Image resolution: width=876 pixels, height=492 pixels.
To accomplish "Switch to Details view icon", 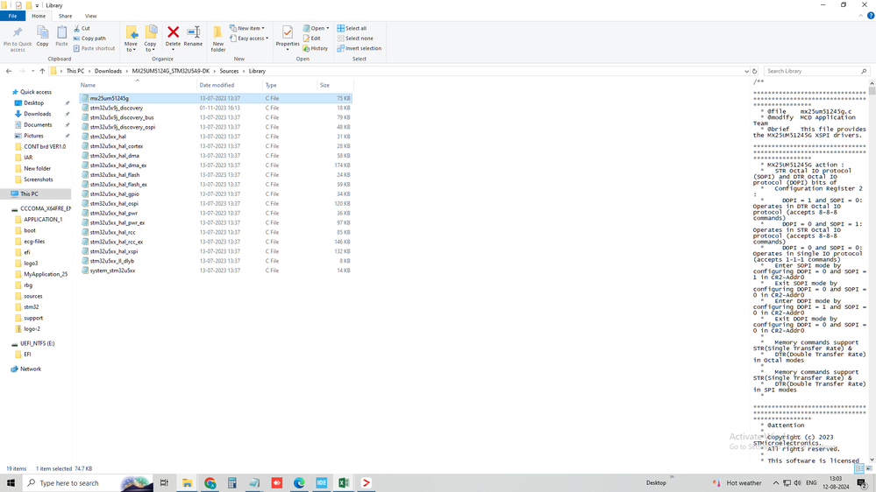I will pos(860,469).
